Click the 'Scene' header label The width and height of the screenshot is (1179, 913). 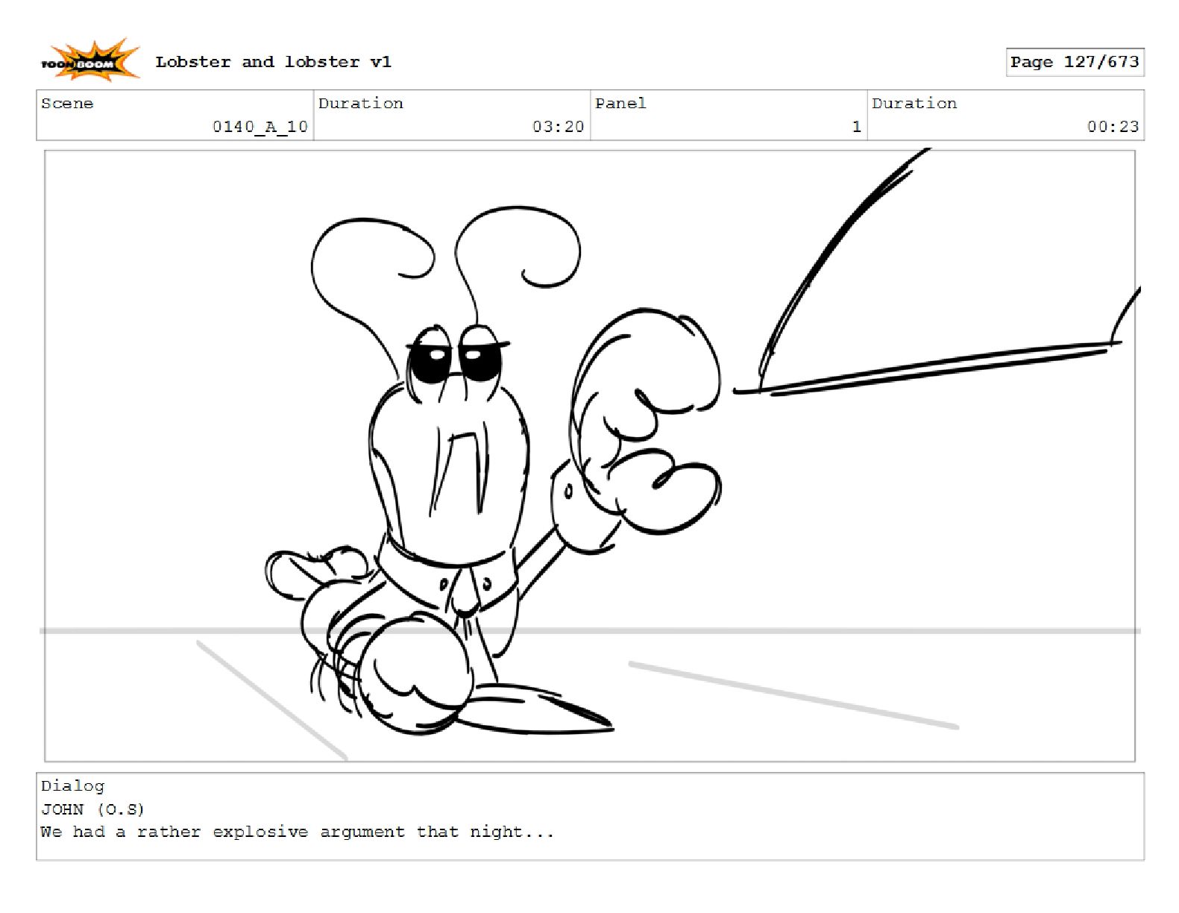(x=67, y=103)
